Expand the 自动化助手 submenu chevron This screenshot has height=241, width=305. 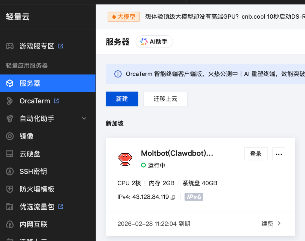coord(84,118)
